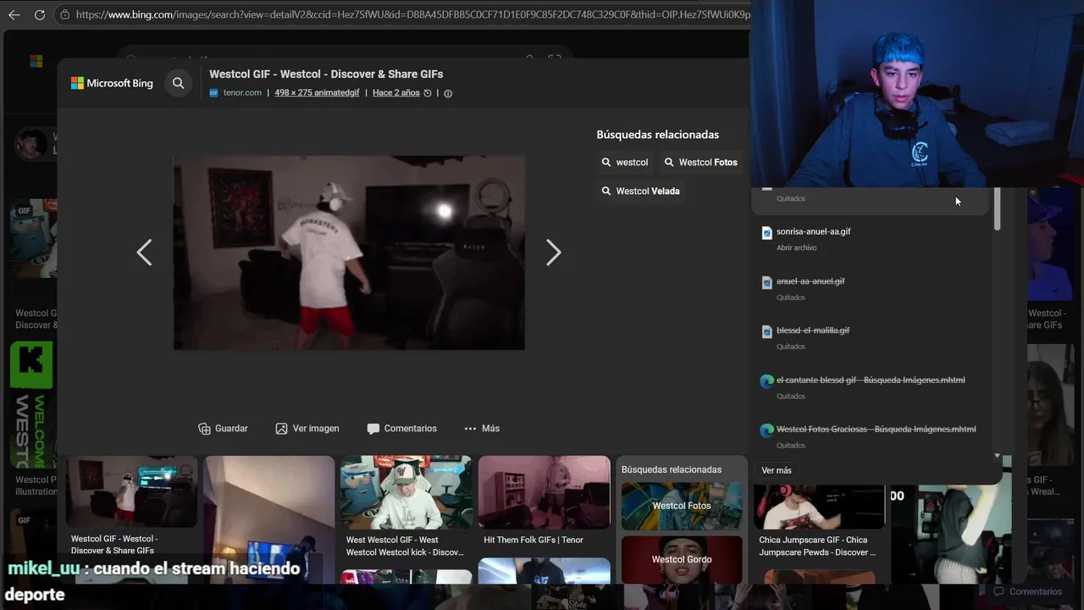The height and width of the screenshot is (610, 1084).
Task: Click Edge icon beside 'el cantante blessd gif'
Action: 766,381
